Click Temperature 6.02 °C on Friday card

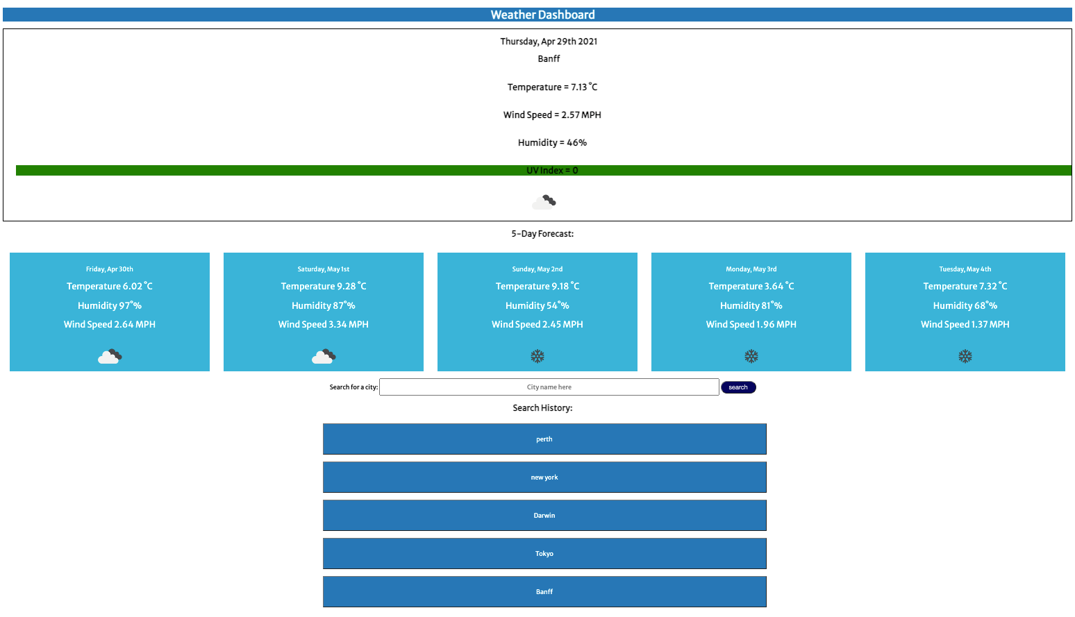pyautogui.click(x=110, y=286)
